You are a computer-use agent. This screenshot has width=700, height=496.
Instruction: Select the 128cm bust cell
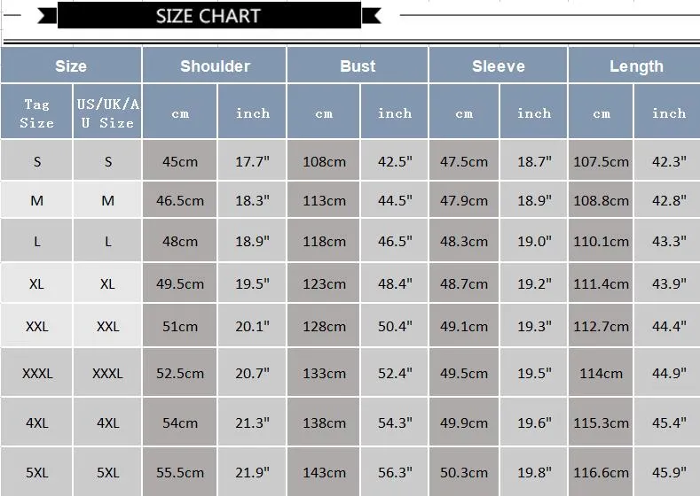324,326
